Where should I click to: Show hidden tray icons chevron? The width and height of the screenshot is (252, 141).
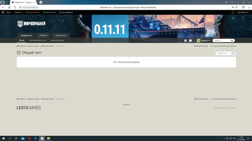point(224,138)
